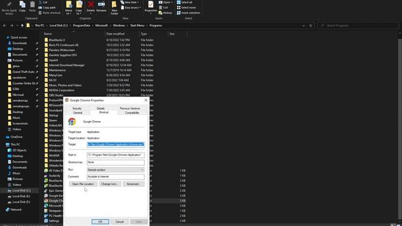Click Cancel in Properties dialog

click(x=119, y=222)
